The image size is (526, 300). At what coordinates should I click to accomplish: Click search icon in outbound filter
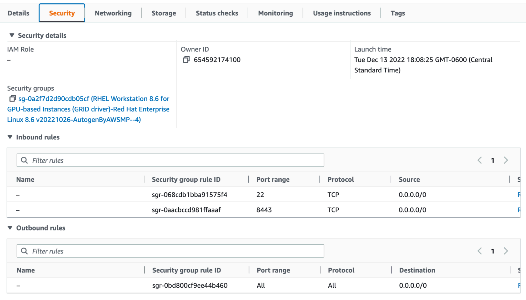pos(24,251)
